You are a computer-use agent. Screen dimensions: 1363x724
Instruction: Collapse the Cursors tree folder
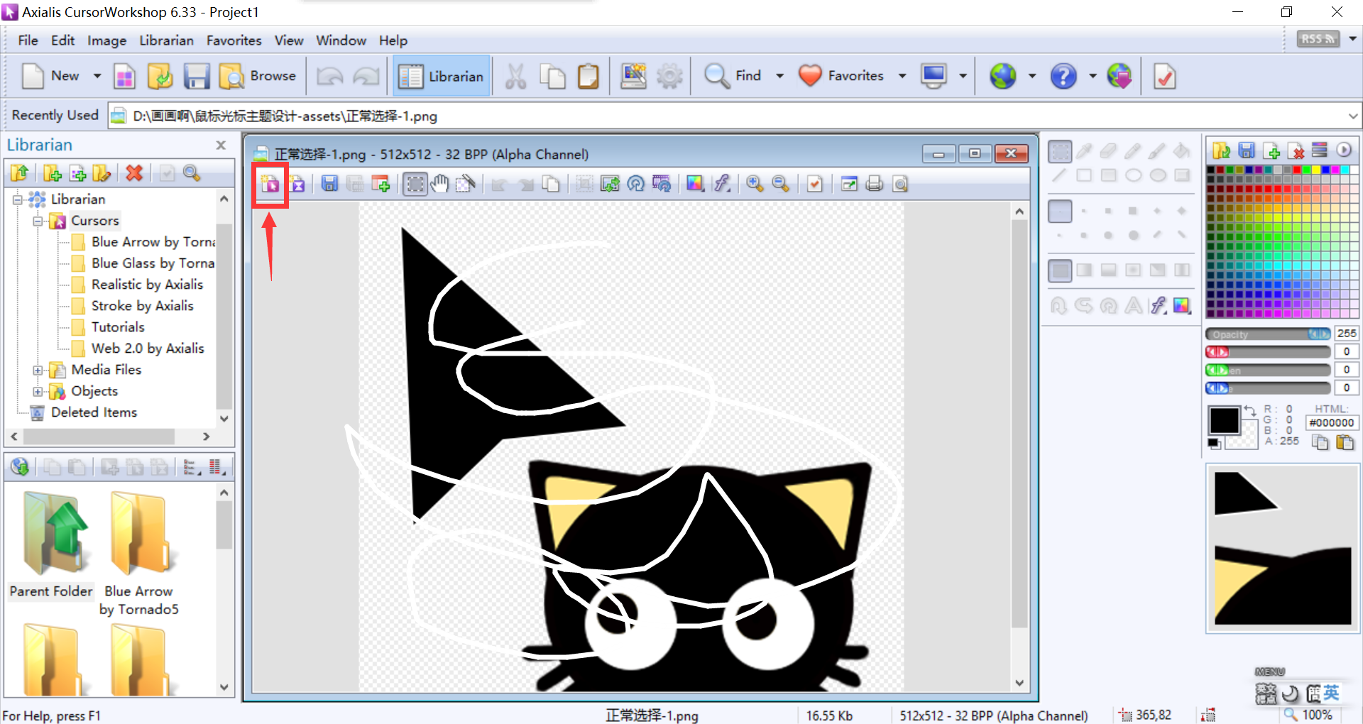click(38, 221)
